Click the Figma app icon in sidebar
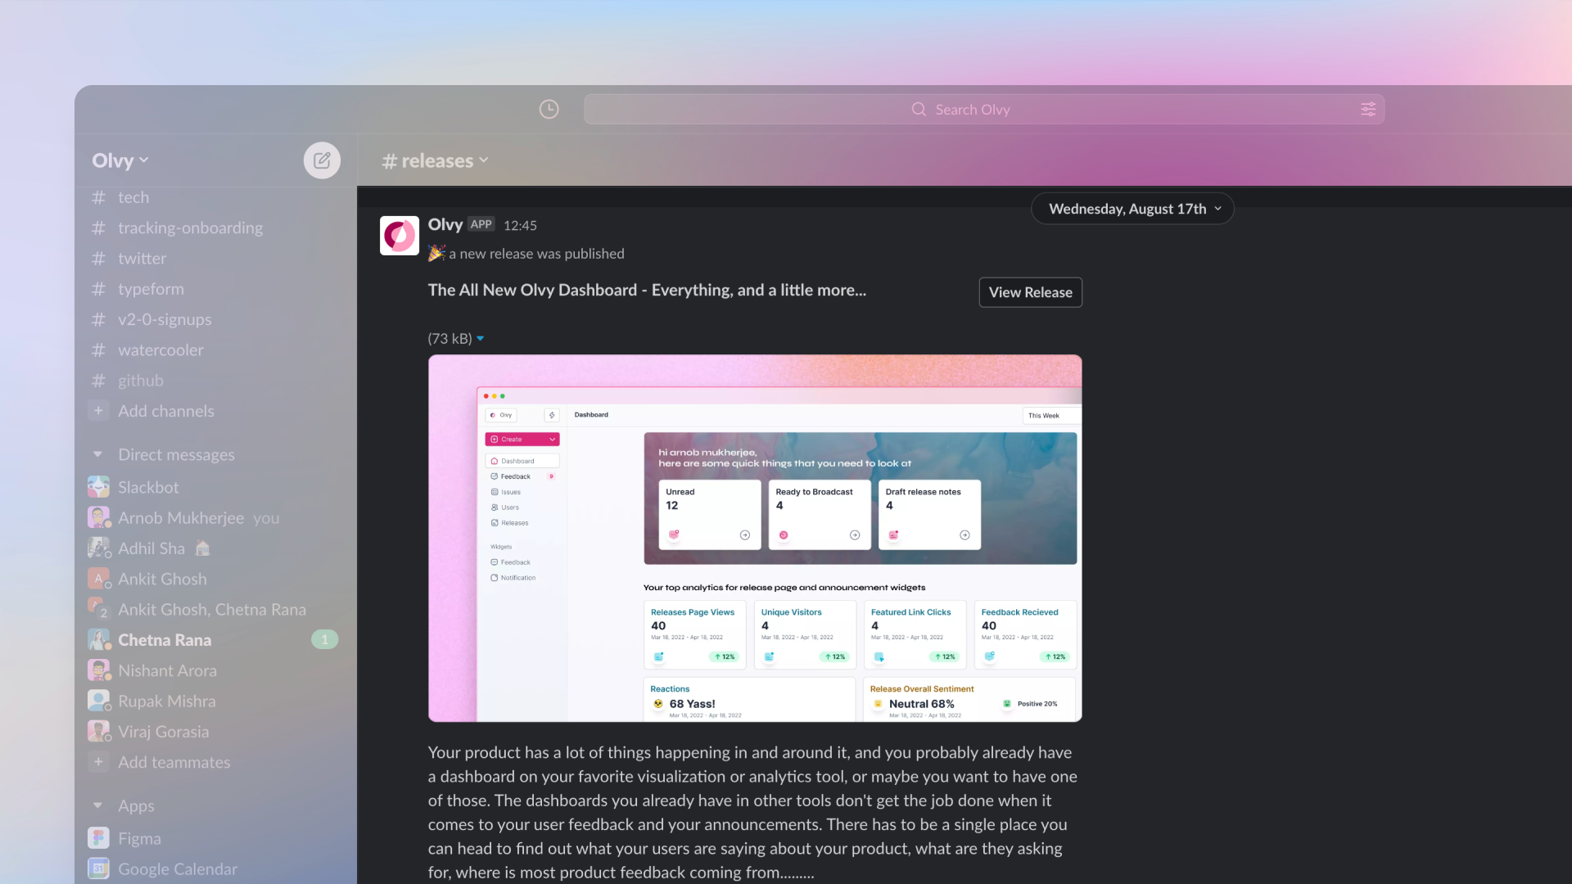Screen dimensions: 1572x884 click(99, 837)
